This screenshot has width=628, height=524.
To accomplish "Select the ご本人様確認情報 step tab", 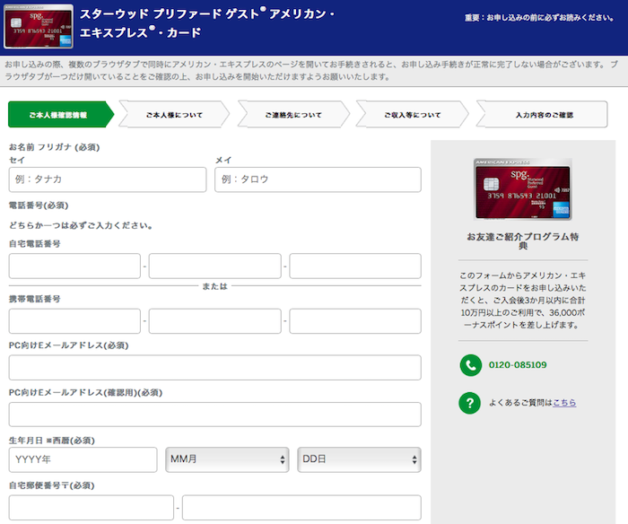I will click(x=61, y=115).
